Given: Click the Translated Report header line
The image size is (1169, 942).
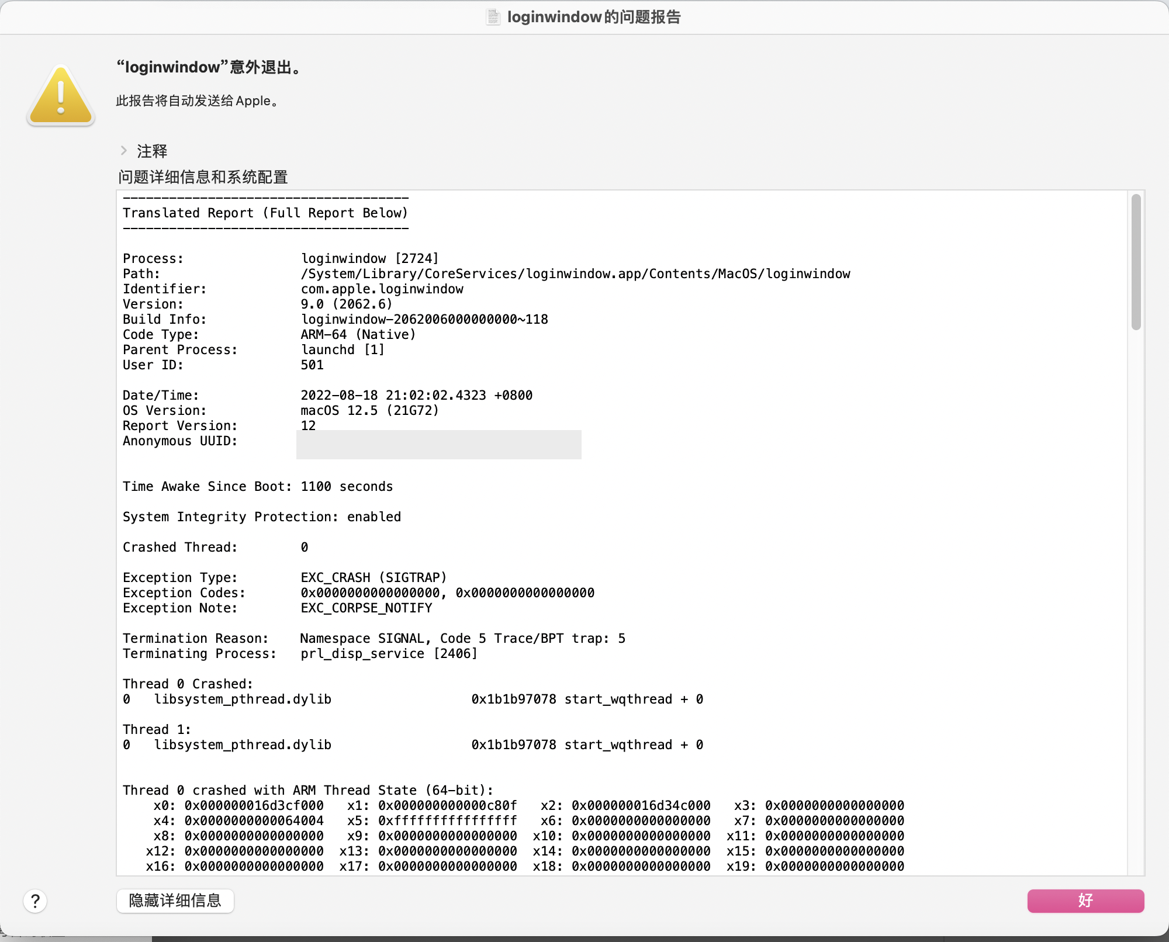Looking at the screenshot, I should (265, 213).
